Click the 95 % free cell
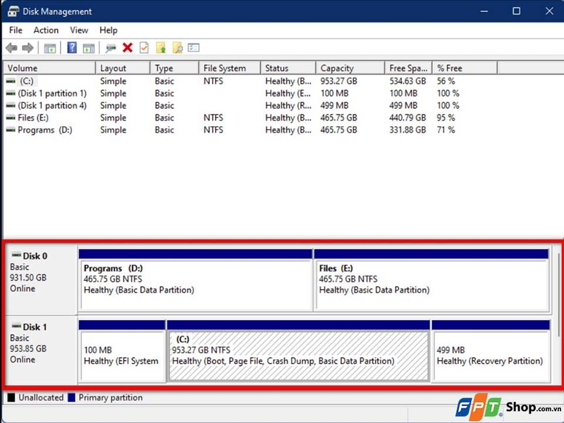The height and width of the screenshot is (423, 564). (446, 118)
